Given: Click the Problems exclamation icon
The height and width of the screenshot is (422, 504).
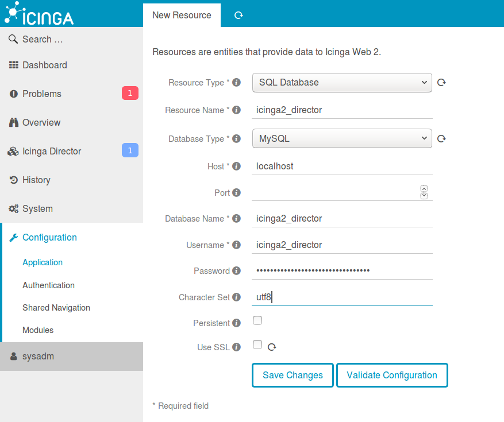Looking at the screenshot, I should pyautogui.click(x=13, y=94).
